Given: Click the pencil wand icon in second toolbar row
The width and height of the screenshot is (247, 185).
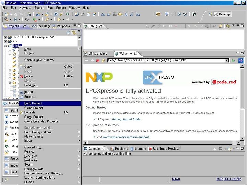Looking at the screenshot, I should click(x=47, y=20).
